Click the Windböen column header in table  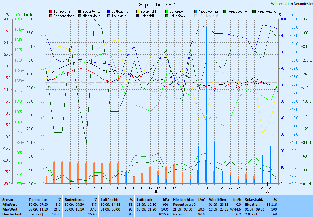point(217,200)
